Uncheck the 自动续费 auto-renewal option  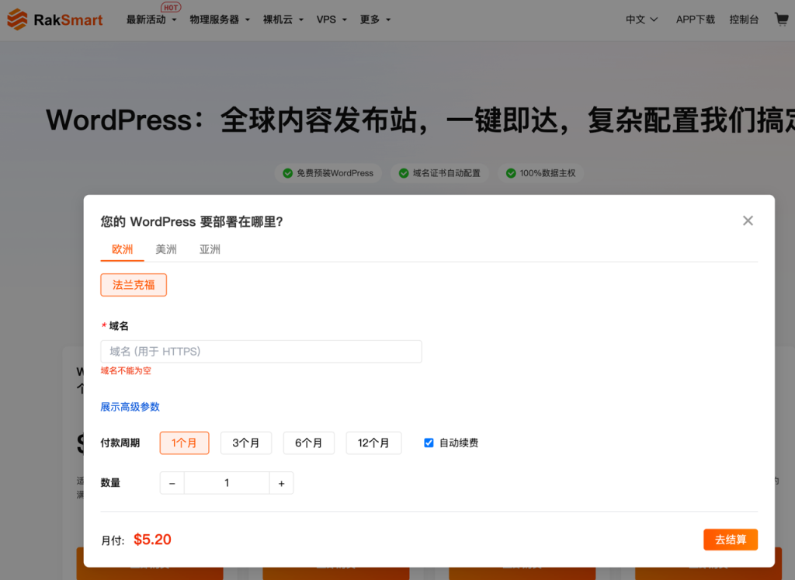tap(429, 443)
